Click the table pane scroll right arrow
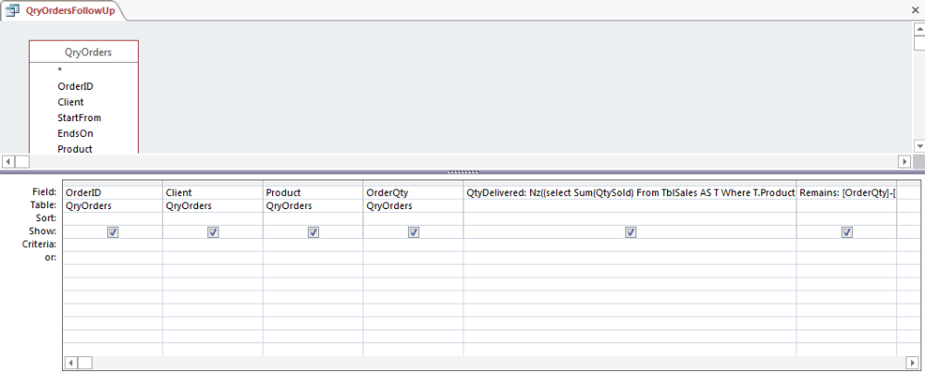This screenshot has height=372, width=925. point(905,160)
